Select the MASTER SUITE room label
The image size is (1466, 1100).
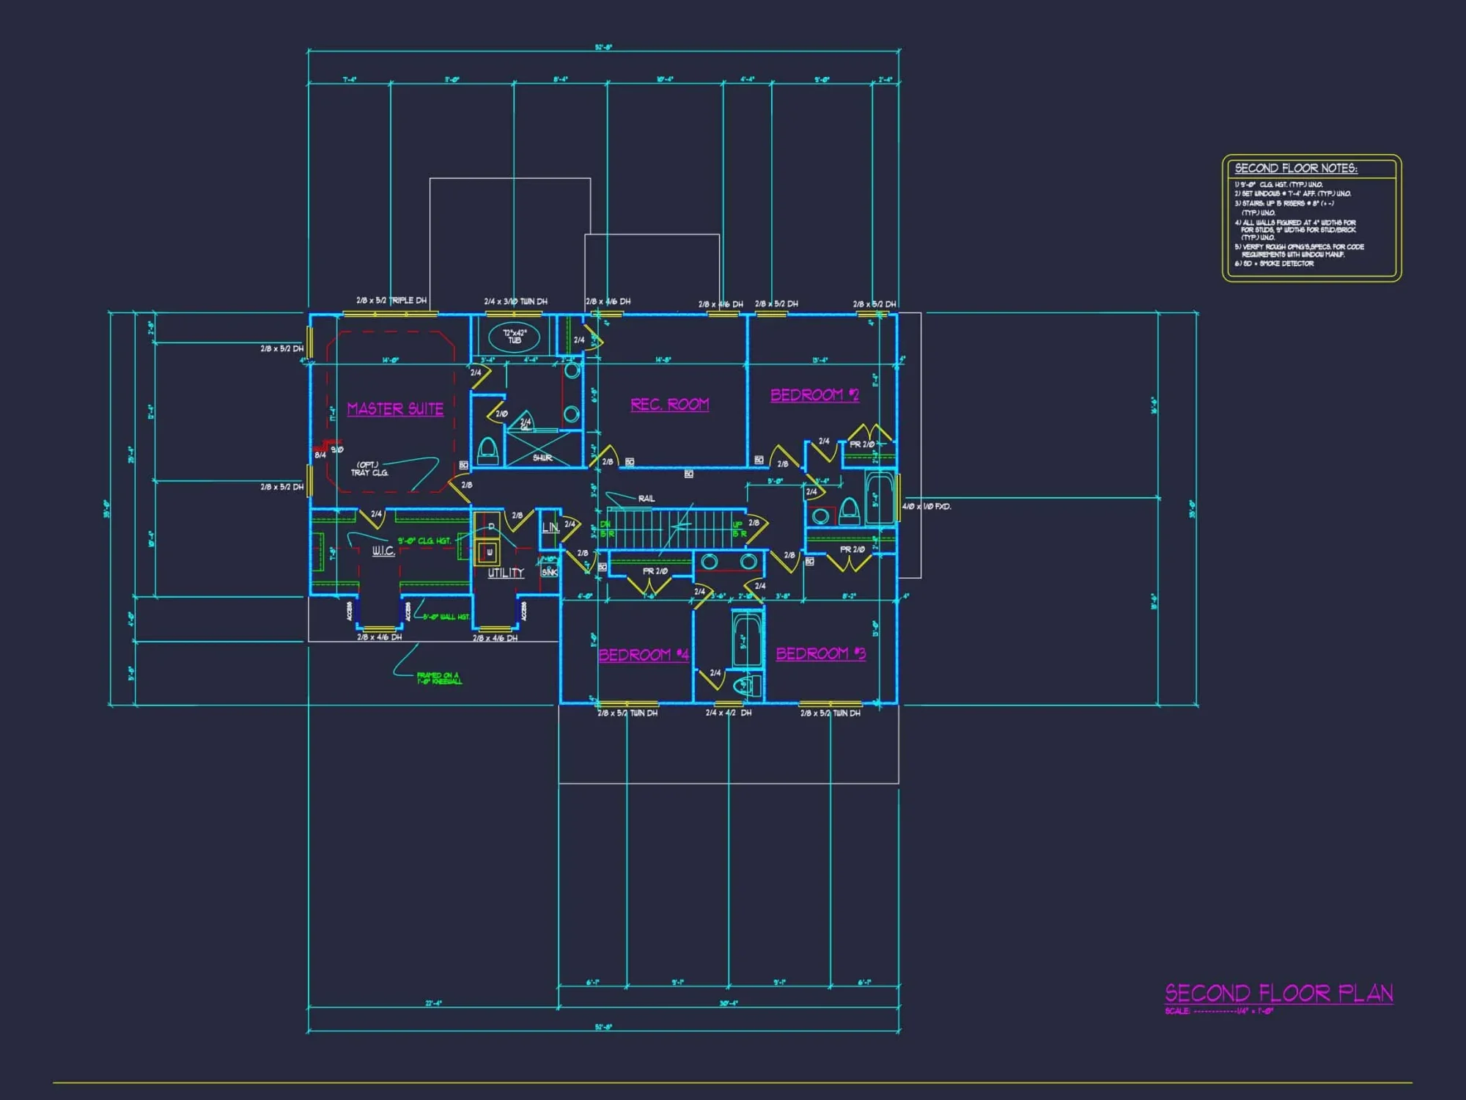394,409
